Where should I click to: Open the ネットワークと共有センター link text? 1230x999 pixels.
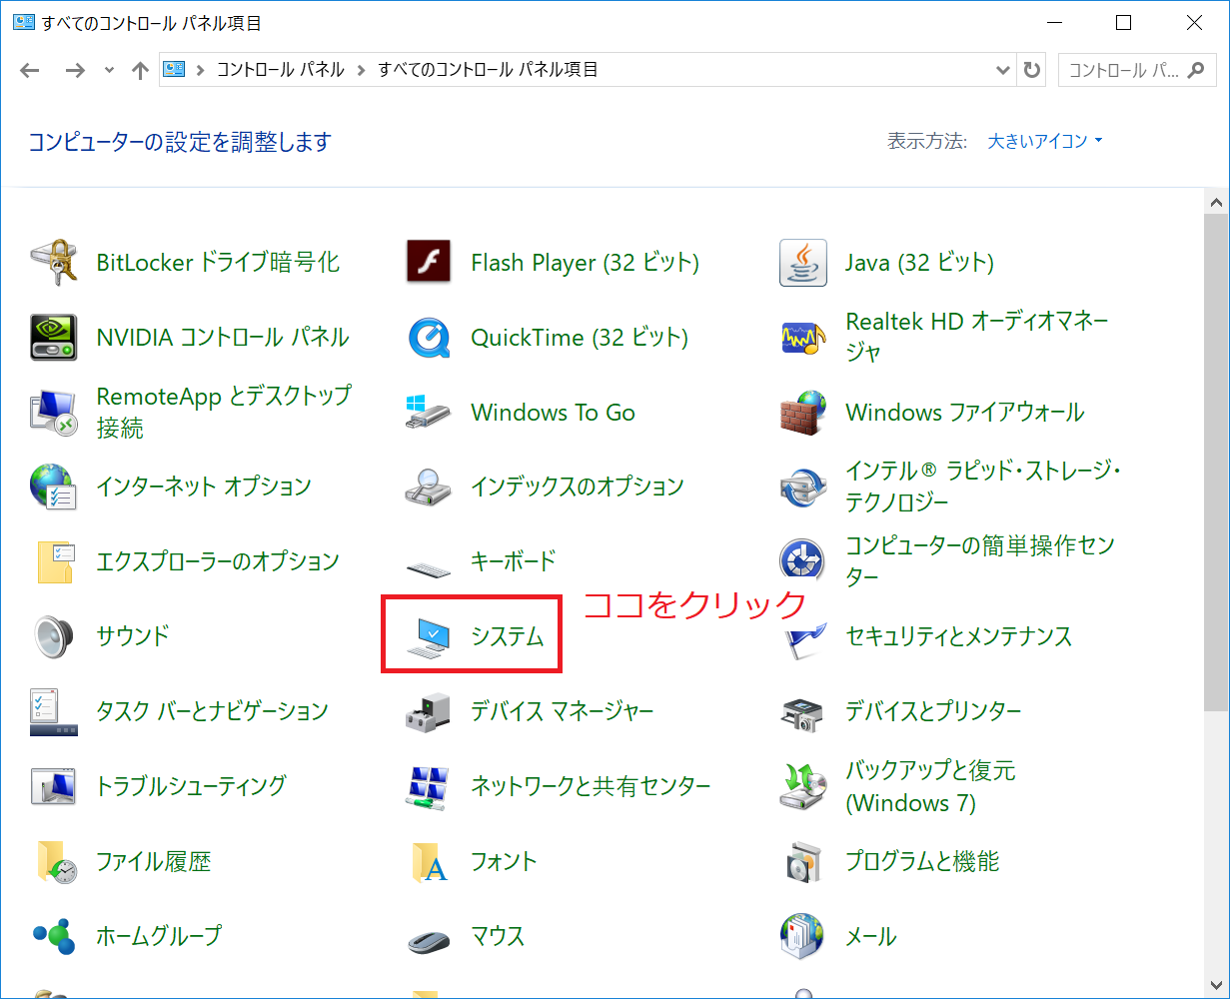(x=591, y=786)
